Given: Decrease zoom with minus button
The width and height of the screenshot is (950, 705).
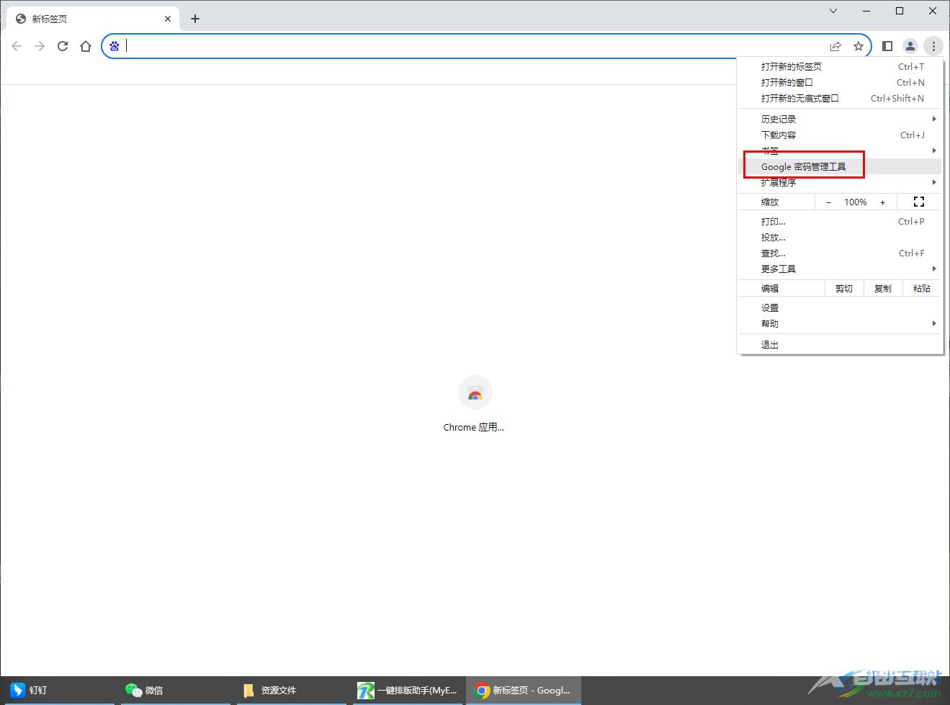Looking at the screenshot, I should point(828,202).
